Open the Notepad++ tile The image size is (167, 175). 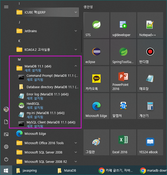(x=150, y=25)
